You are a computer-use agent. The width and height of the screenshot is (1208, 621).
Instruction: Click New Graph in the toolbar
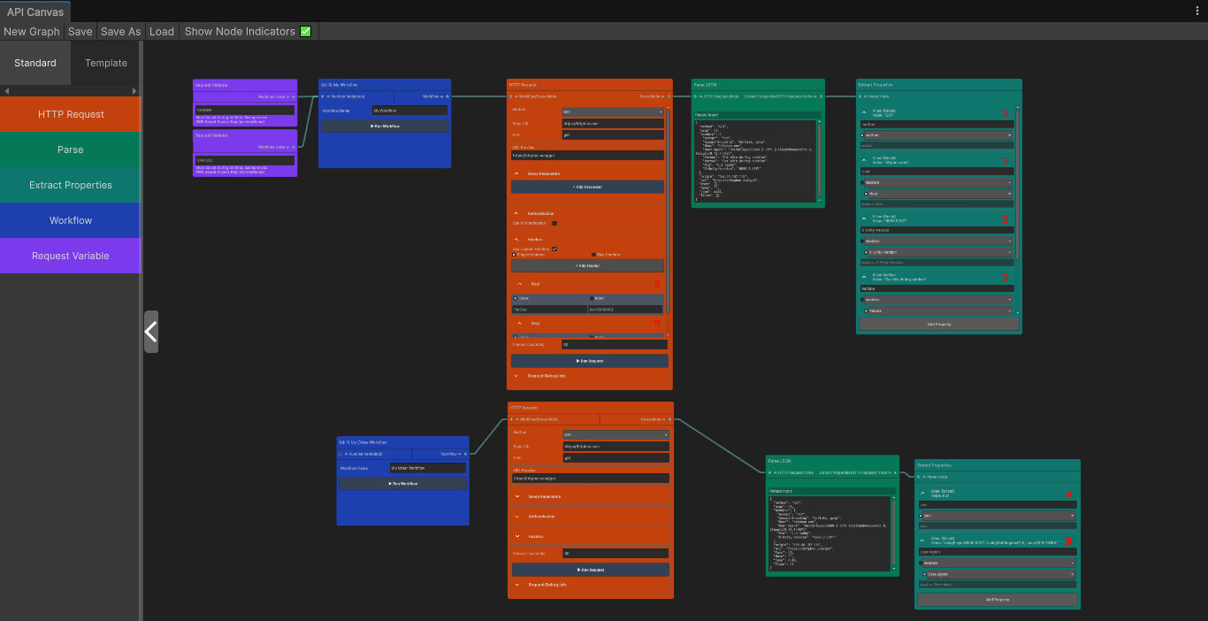[32, 31]
